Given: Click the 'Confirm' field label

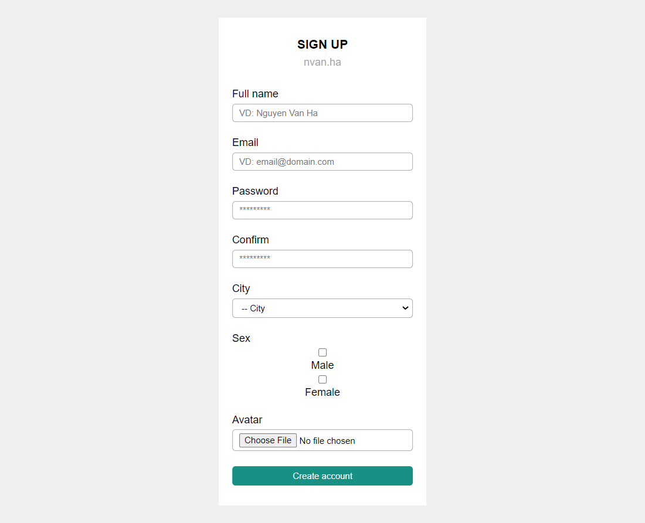Looking at the screenshot, I should point(250,240).
